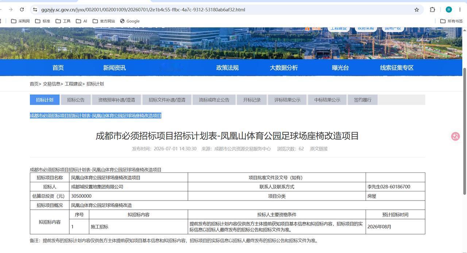Click the floating translate icon at right
Viewport: 467px width, 253px height.
point(455,136)
